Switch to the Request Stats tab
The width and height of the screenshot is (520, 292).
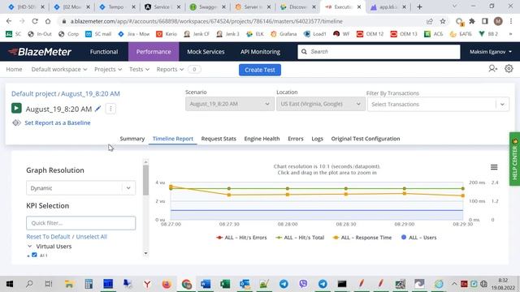(x=219, y=139)
